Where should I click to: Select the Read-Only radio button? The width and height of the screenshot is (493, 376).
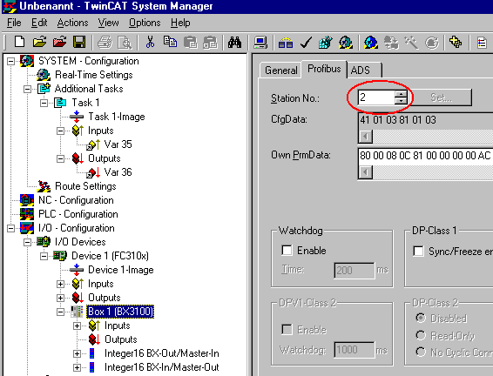pyautogui.click(x=421, y=335)
